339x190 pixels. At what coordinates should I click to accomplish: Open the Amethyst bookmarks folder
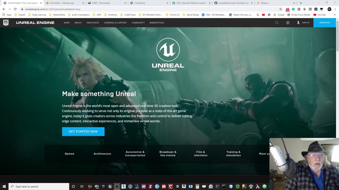coord(110,15)
